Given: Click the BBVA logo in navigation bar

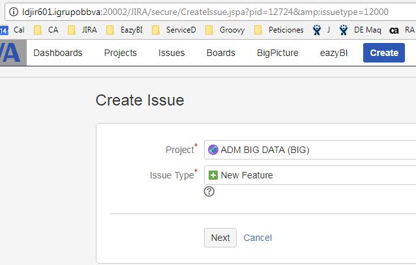Looking at the screenshot, I should pyautogui.click(x=13, y=53).
